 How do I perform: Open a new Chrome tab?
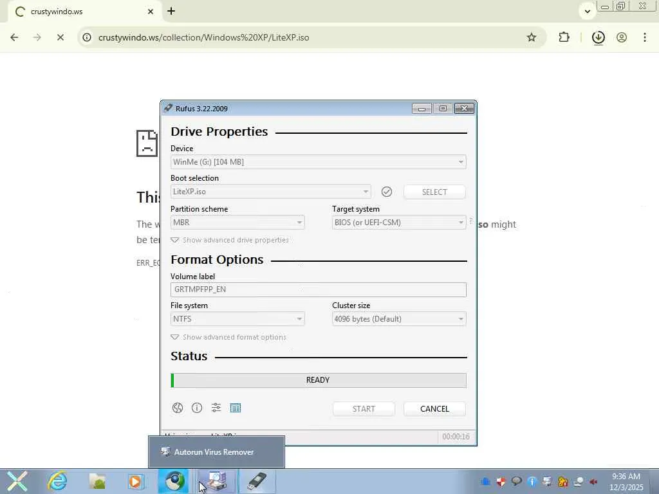pos(171,12)
